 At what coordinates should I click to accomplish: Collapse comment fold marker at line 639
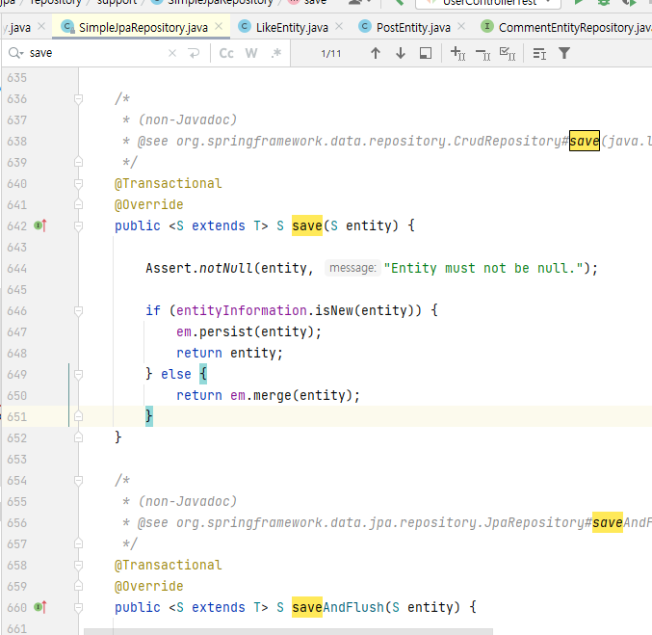tap(78, 162)
